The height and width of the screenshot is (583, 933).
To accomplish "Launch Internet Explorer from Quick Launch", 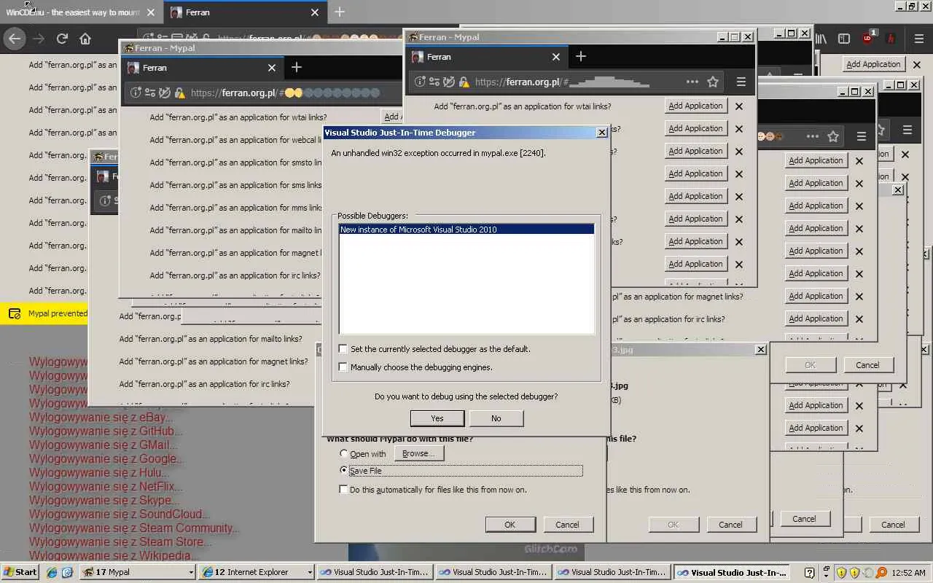I will point(52,573).
